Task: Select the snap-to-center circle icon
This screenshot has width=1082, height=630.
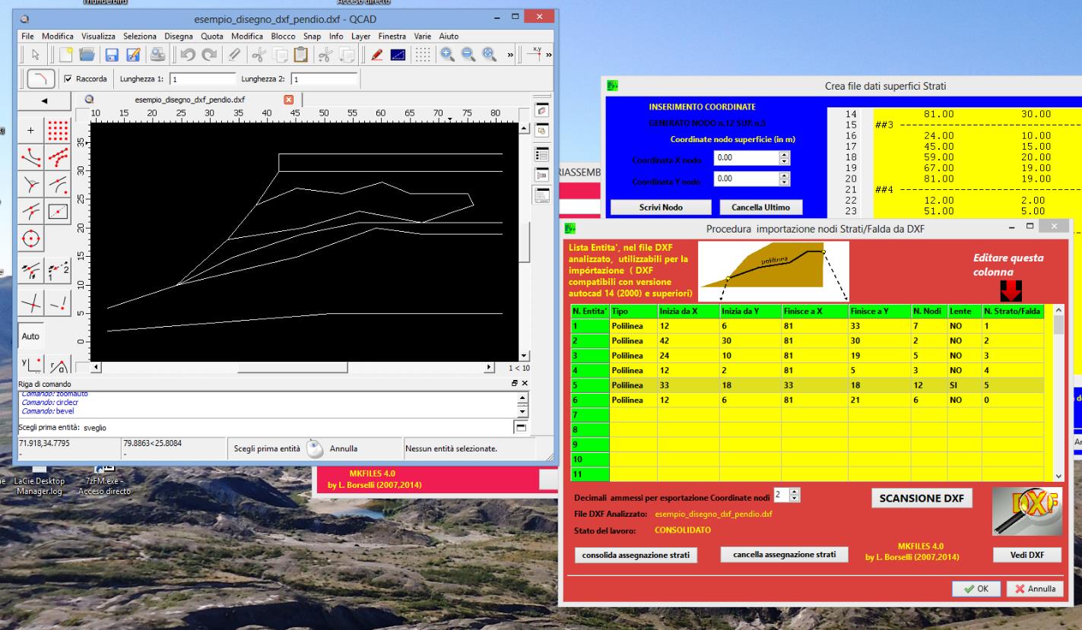Action: pyautogui.click(x=31, y=239)
